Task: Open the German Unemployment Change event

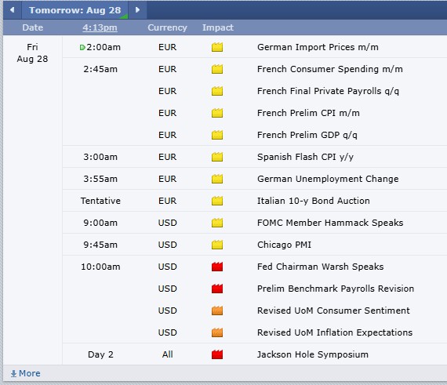Action: point(328,179)
